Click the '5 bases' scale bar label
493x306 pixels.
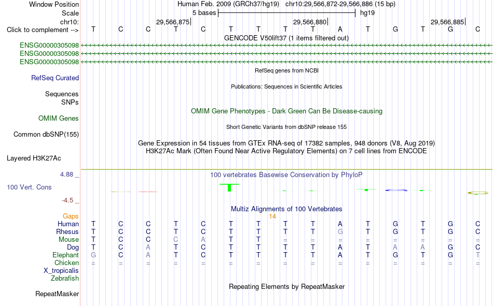(x=204, y=13)
